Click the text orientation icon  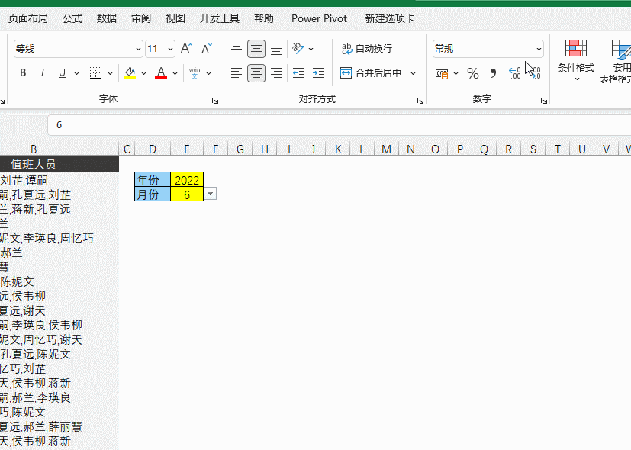(298, 48)
